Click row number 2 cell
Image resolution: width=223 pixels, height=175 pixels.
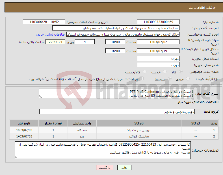click(214, 136)
